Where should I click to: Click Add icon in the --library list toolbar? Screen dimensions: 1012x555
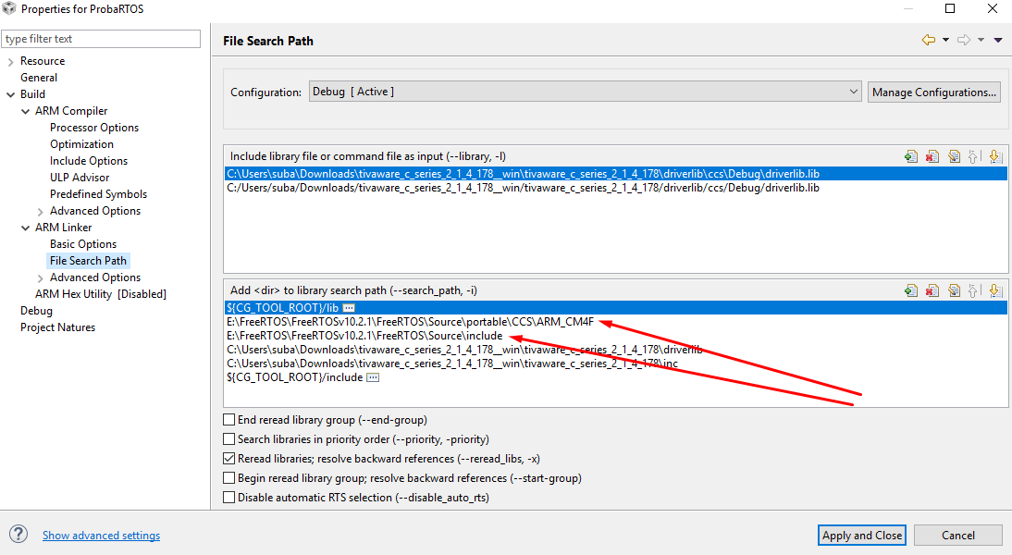911,157
